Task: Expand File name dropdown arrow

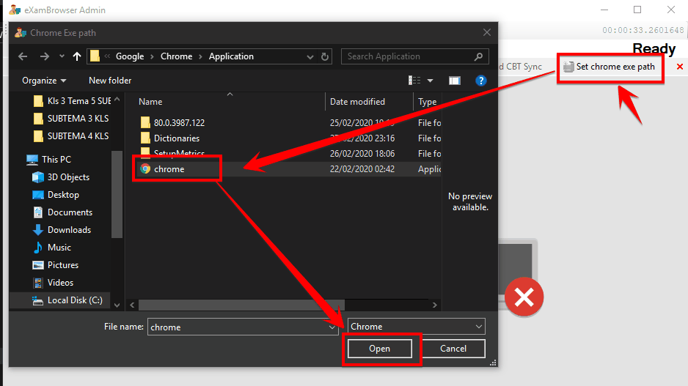Action: [x=332, y=327]
